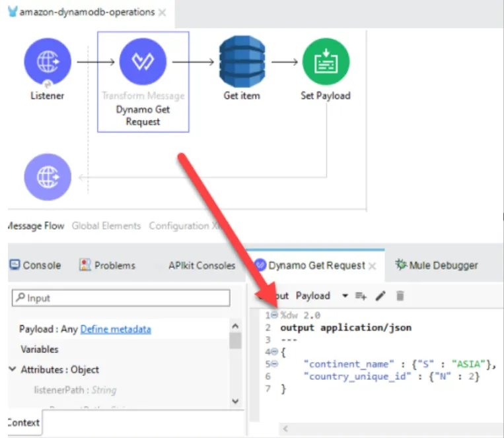The image size is (504, 438).
Task: Click the Dynamo Get Request label
Action: [143, 115]
